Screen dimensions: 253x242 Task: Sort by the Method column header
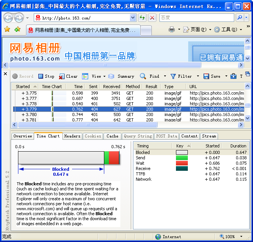(x=133, y=87)
